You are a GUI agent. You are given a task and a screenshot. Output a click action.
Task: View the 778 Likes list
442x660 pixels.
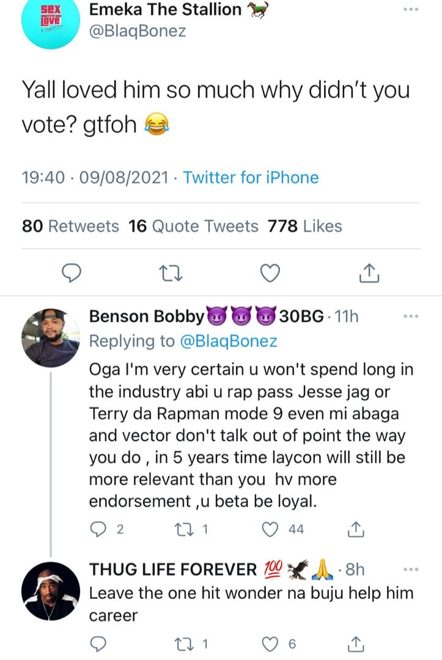pos(304,226)
